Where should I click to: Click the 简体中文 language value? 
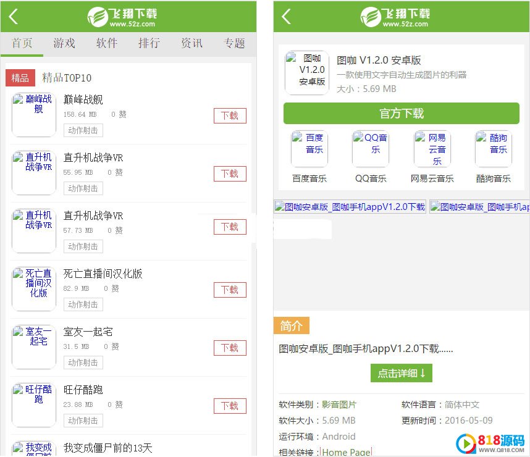point(461,405)
